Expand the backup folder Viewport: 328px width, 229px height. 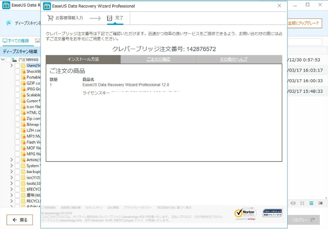[x=11, y=172]
